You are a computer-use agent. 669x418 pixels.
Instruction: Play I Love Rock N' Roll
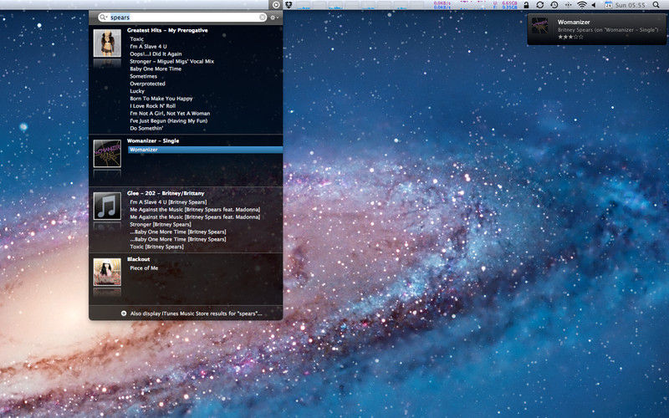coord(153,106)
